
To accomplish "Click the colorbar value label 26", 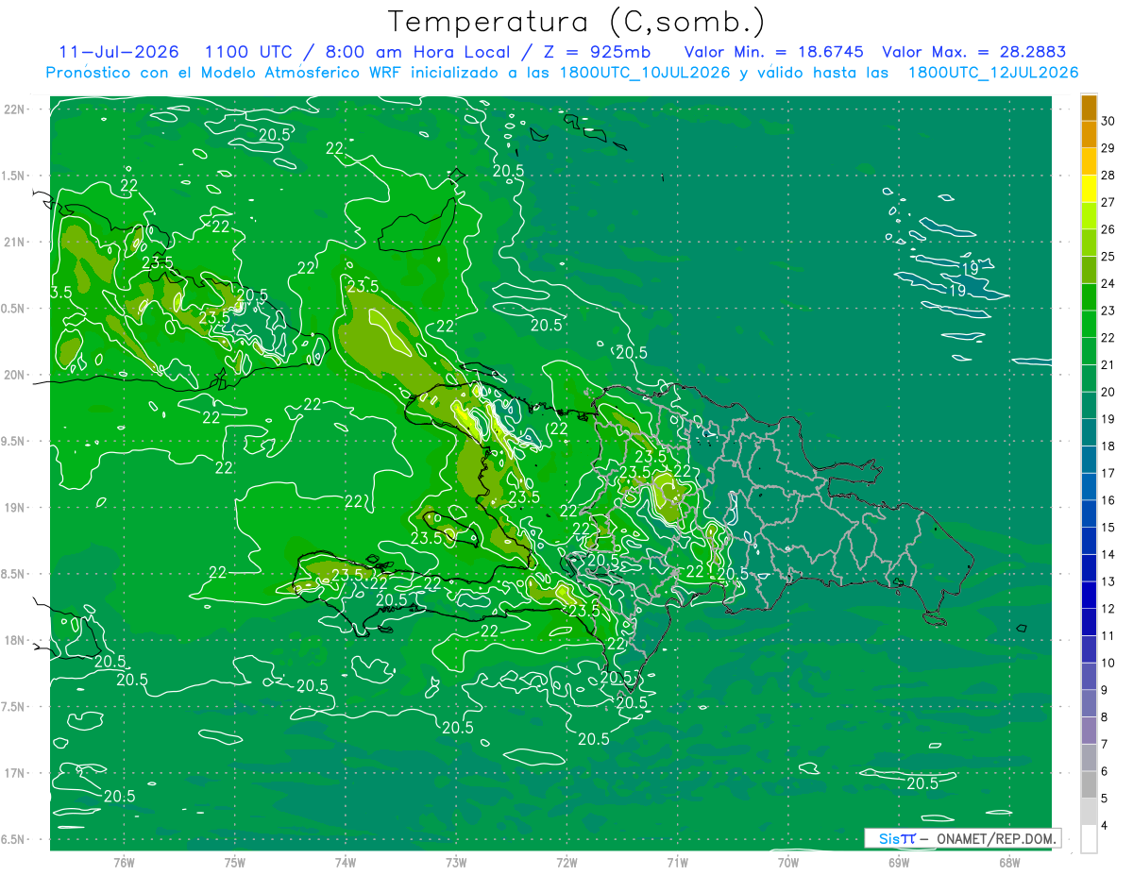I will (1108, 229).
